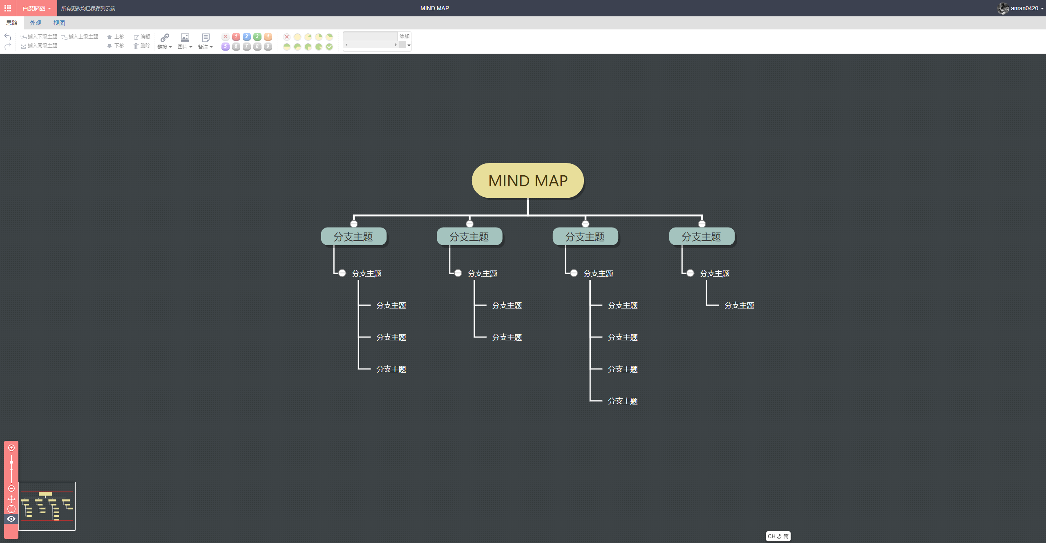The image size is (1046, 543).
Task: Set priority 2 blue badge
Action: [247, 37]
